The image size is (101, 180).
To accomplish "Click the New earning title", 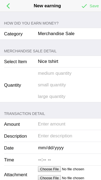I will coord(47,6).
